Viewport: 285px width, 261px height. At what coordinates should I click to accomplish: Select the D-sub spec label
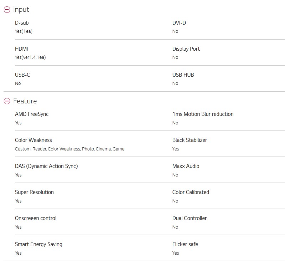[x=22, y=23]
